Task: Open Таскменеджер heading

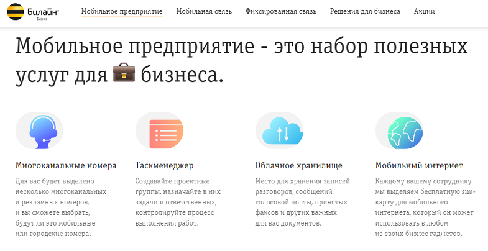Action: [x=164, y=165]
